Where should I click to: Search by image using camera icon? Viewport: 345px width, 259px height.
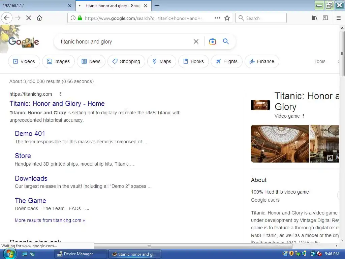[213, 41]
